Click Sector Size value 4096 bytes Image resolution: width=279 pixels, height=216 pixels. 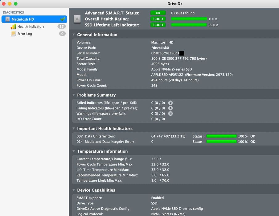pos(160,64)
